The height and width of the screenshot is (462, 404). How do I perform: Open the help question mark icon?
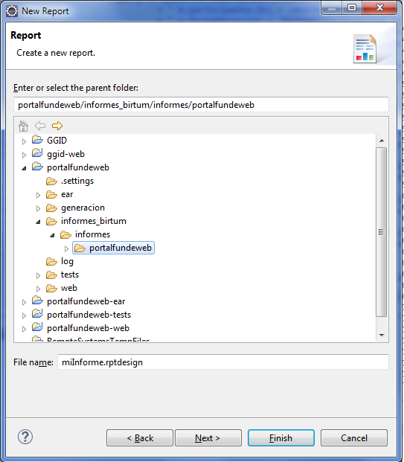(25, 437)
